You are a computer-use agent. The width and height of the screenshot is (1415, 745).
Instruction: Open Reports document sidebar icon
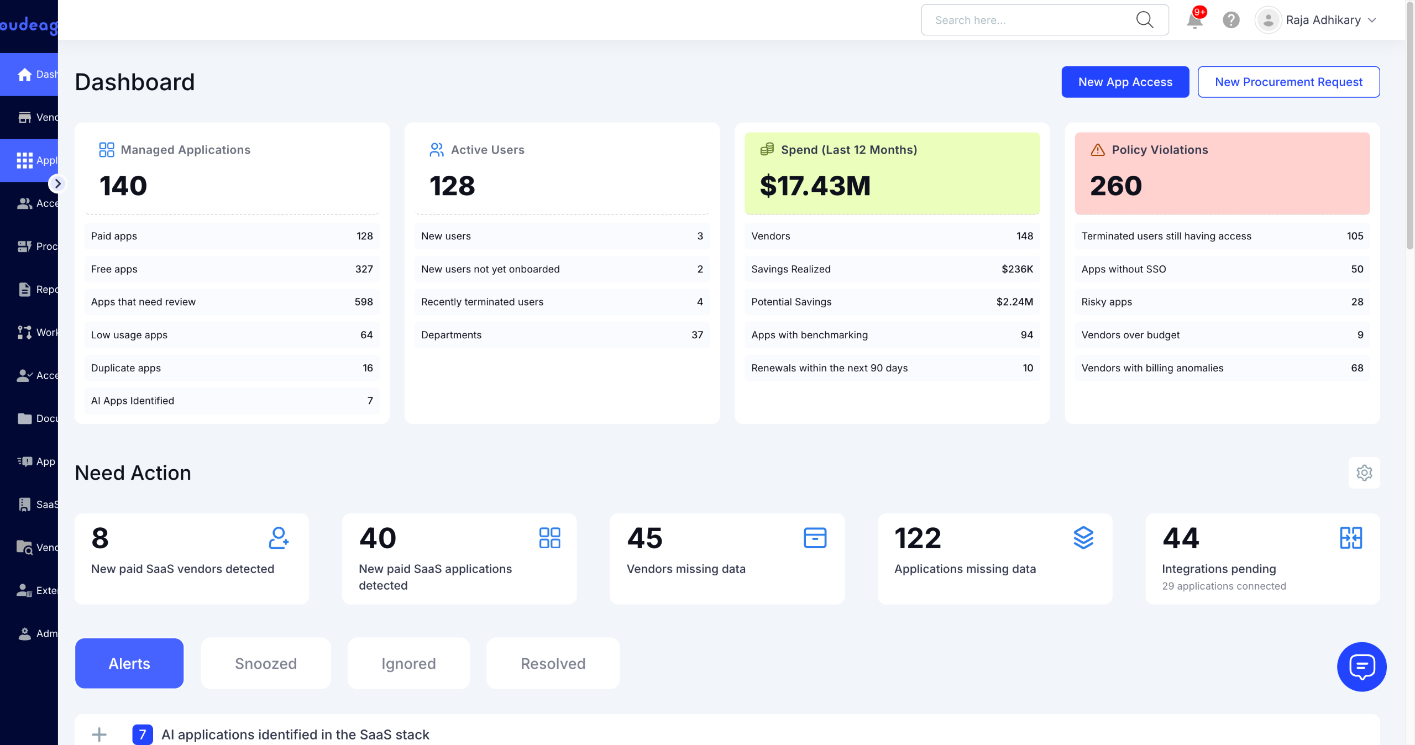(x=24, y=289)
